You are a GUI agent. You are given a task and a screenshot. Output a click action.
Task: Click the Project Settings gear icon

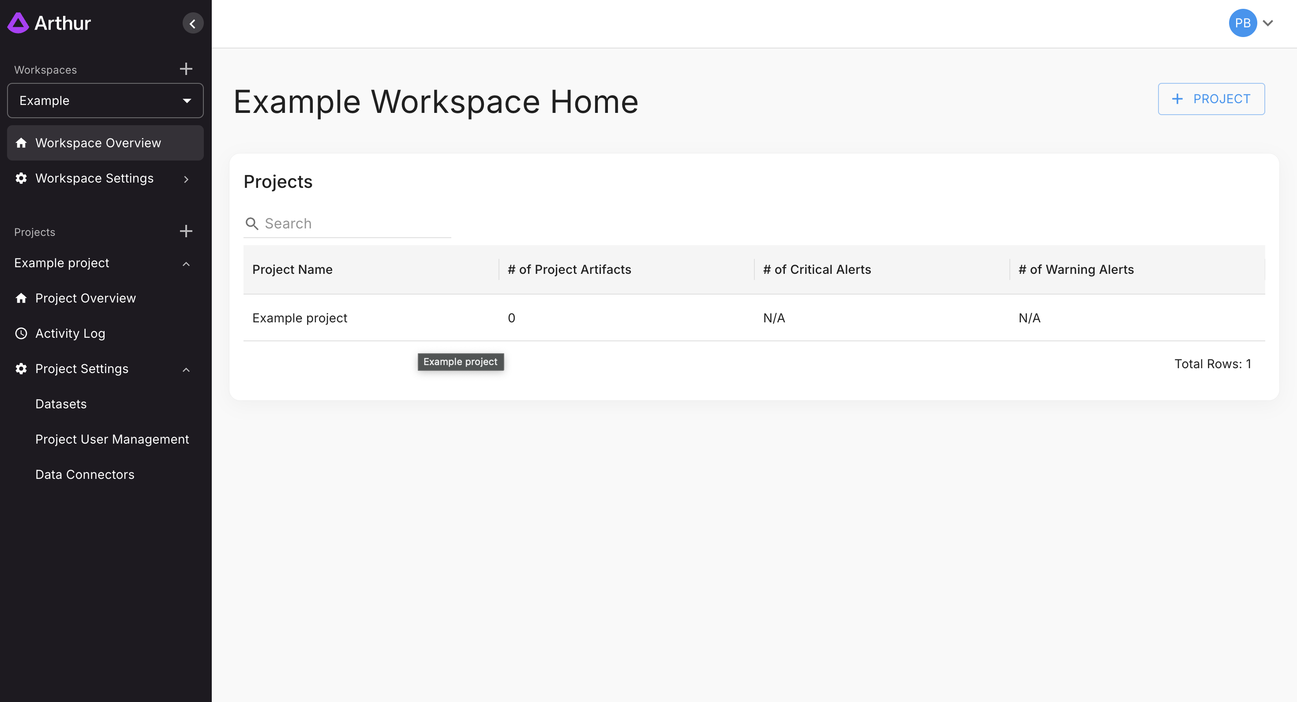21,368
